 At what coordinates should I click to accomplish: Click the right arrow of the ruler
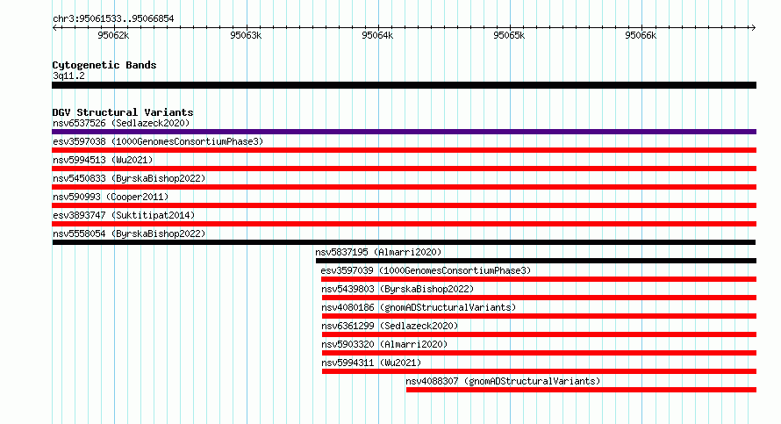pyautogui.click(x=753, y=28)
